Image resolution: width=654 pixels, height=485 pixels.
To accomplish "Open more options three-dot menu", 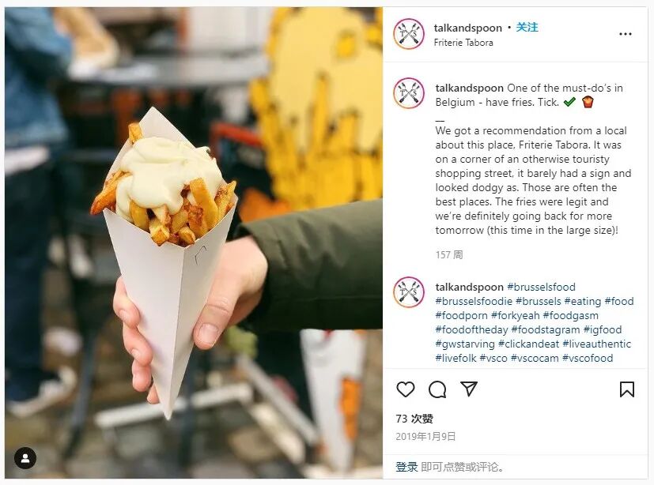I will [x=626, y=34].
